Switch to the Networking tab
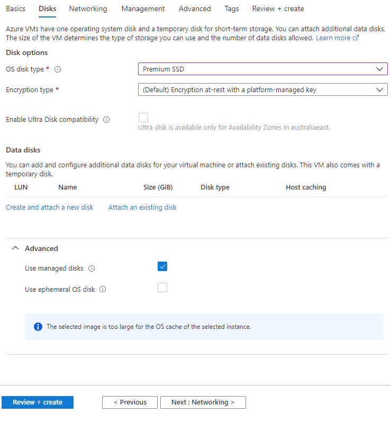Screen dimensions: 391x422 (x=88, y=8)
